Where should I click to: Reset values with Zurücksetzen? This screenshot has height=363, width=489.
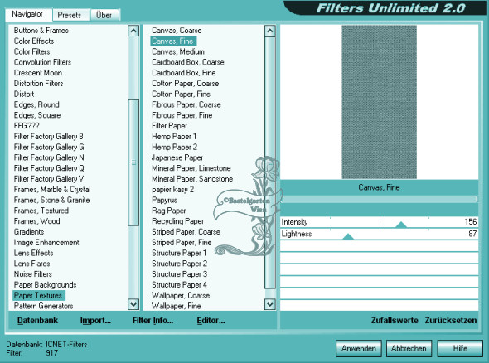451,320
